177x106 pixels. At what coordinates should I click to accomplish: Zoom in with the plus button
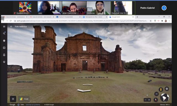coord(149,100)
